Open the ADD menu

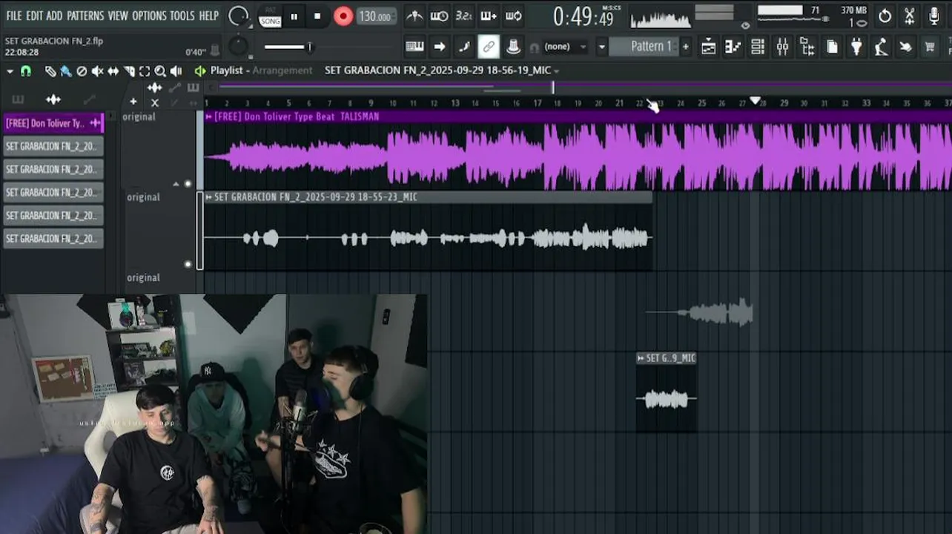click(54, 16)
